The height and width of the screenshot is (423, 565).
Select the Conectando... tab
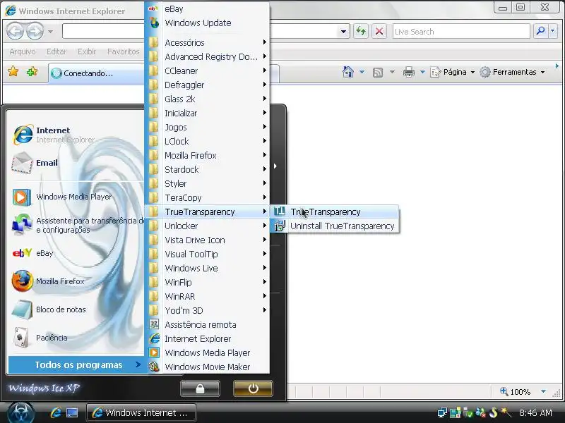click(x=97, y=73)
